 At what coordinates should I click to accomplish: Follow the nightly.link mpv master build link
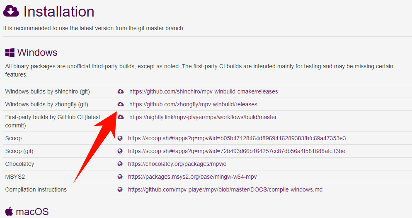[203, 117]
